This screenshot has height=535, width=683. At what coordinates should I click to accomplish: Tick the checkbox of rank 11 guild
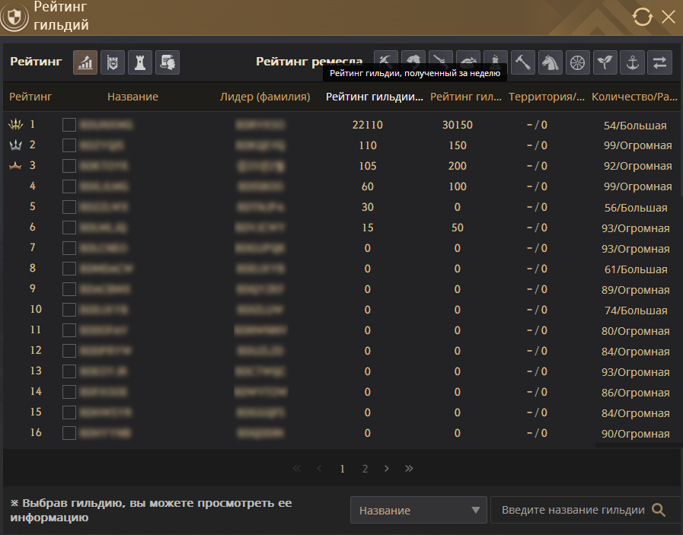69,330
